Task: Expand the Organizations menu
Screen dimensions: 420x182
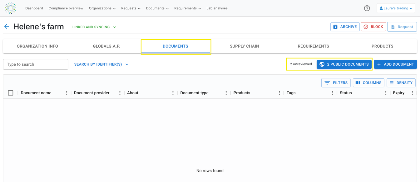Action: pyautogui.click(x=102, y=8)
